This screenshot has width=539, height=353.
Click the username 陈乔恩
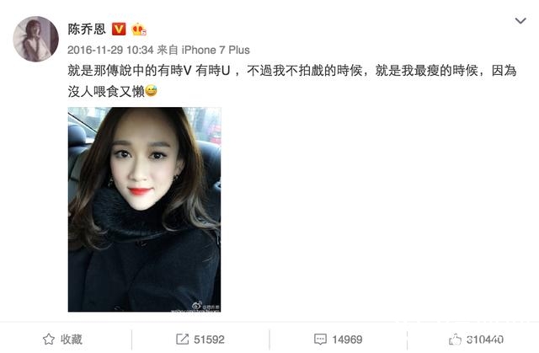click(87, 29)
